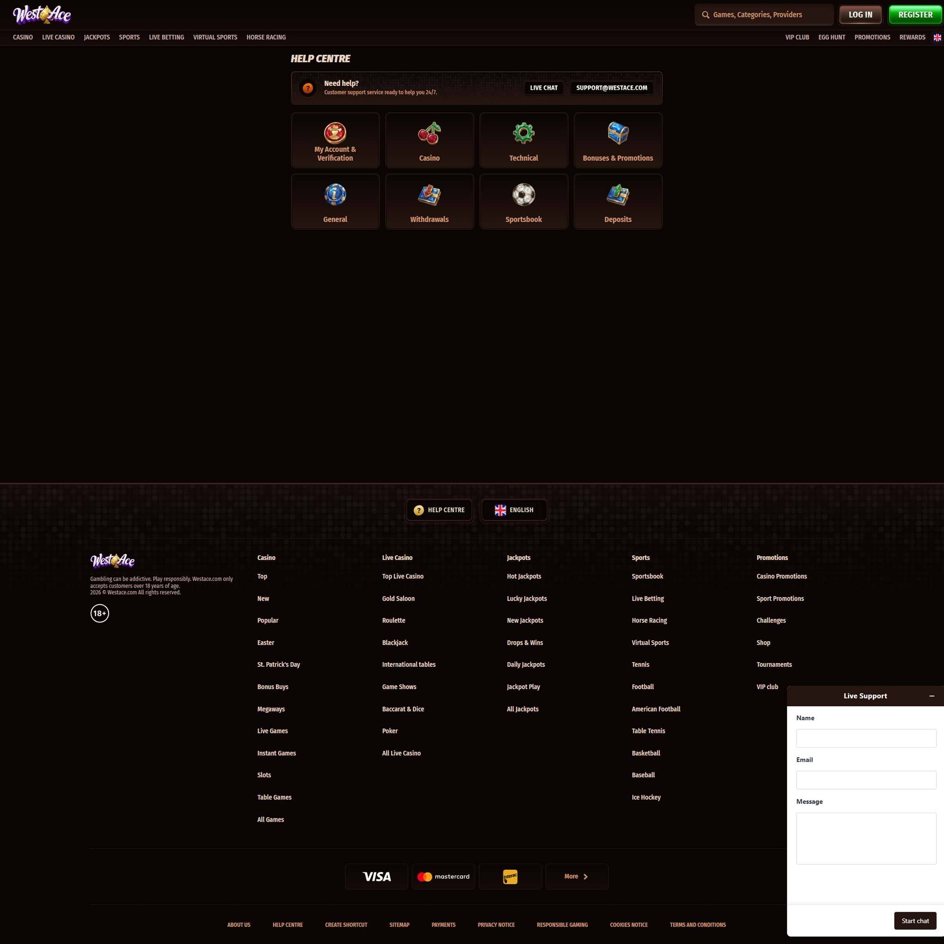Minimize the Live Support chat widget

point(932,696)
